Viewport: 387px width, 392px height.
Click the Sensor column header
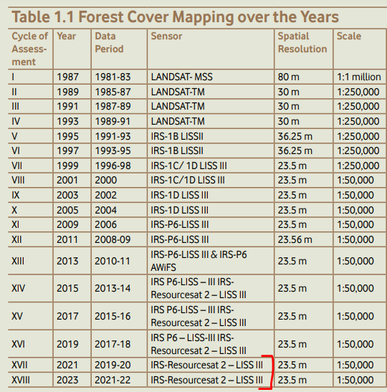pyautogui.click(x=166, y=37)
